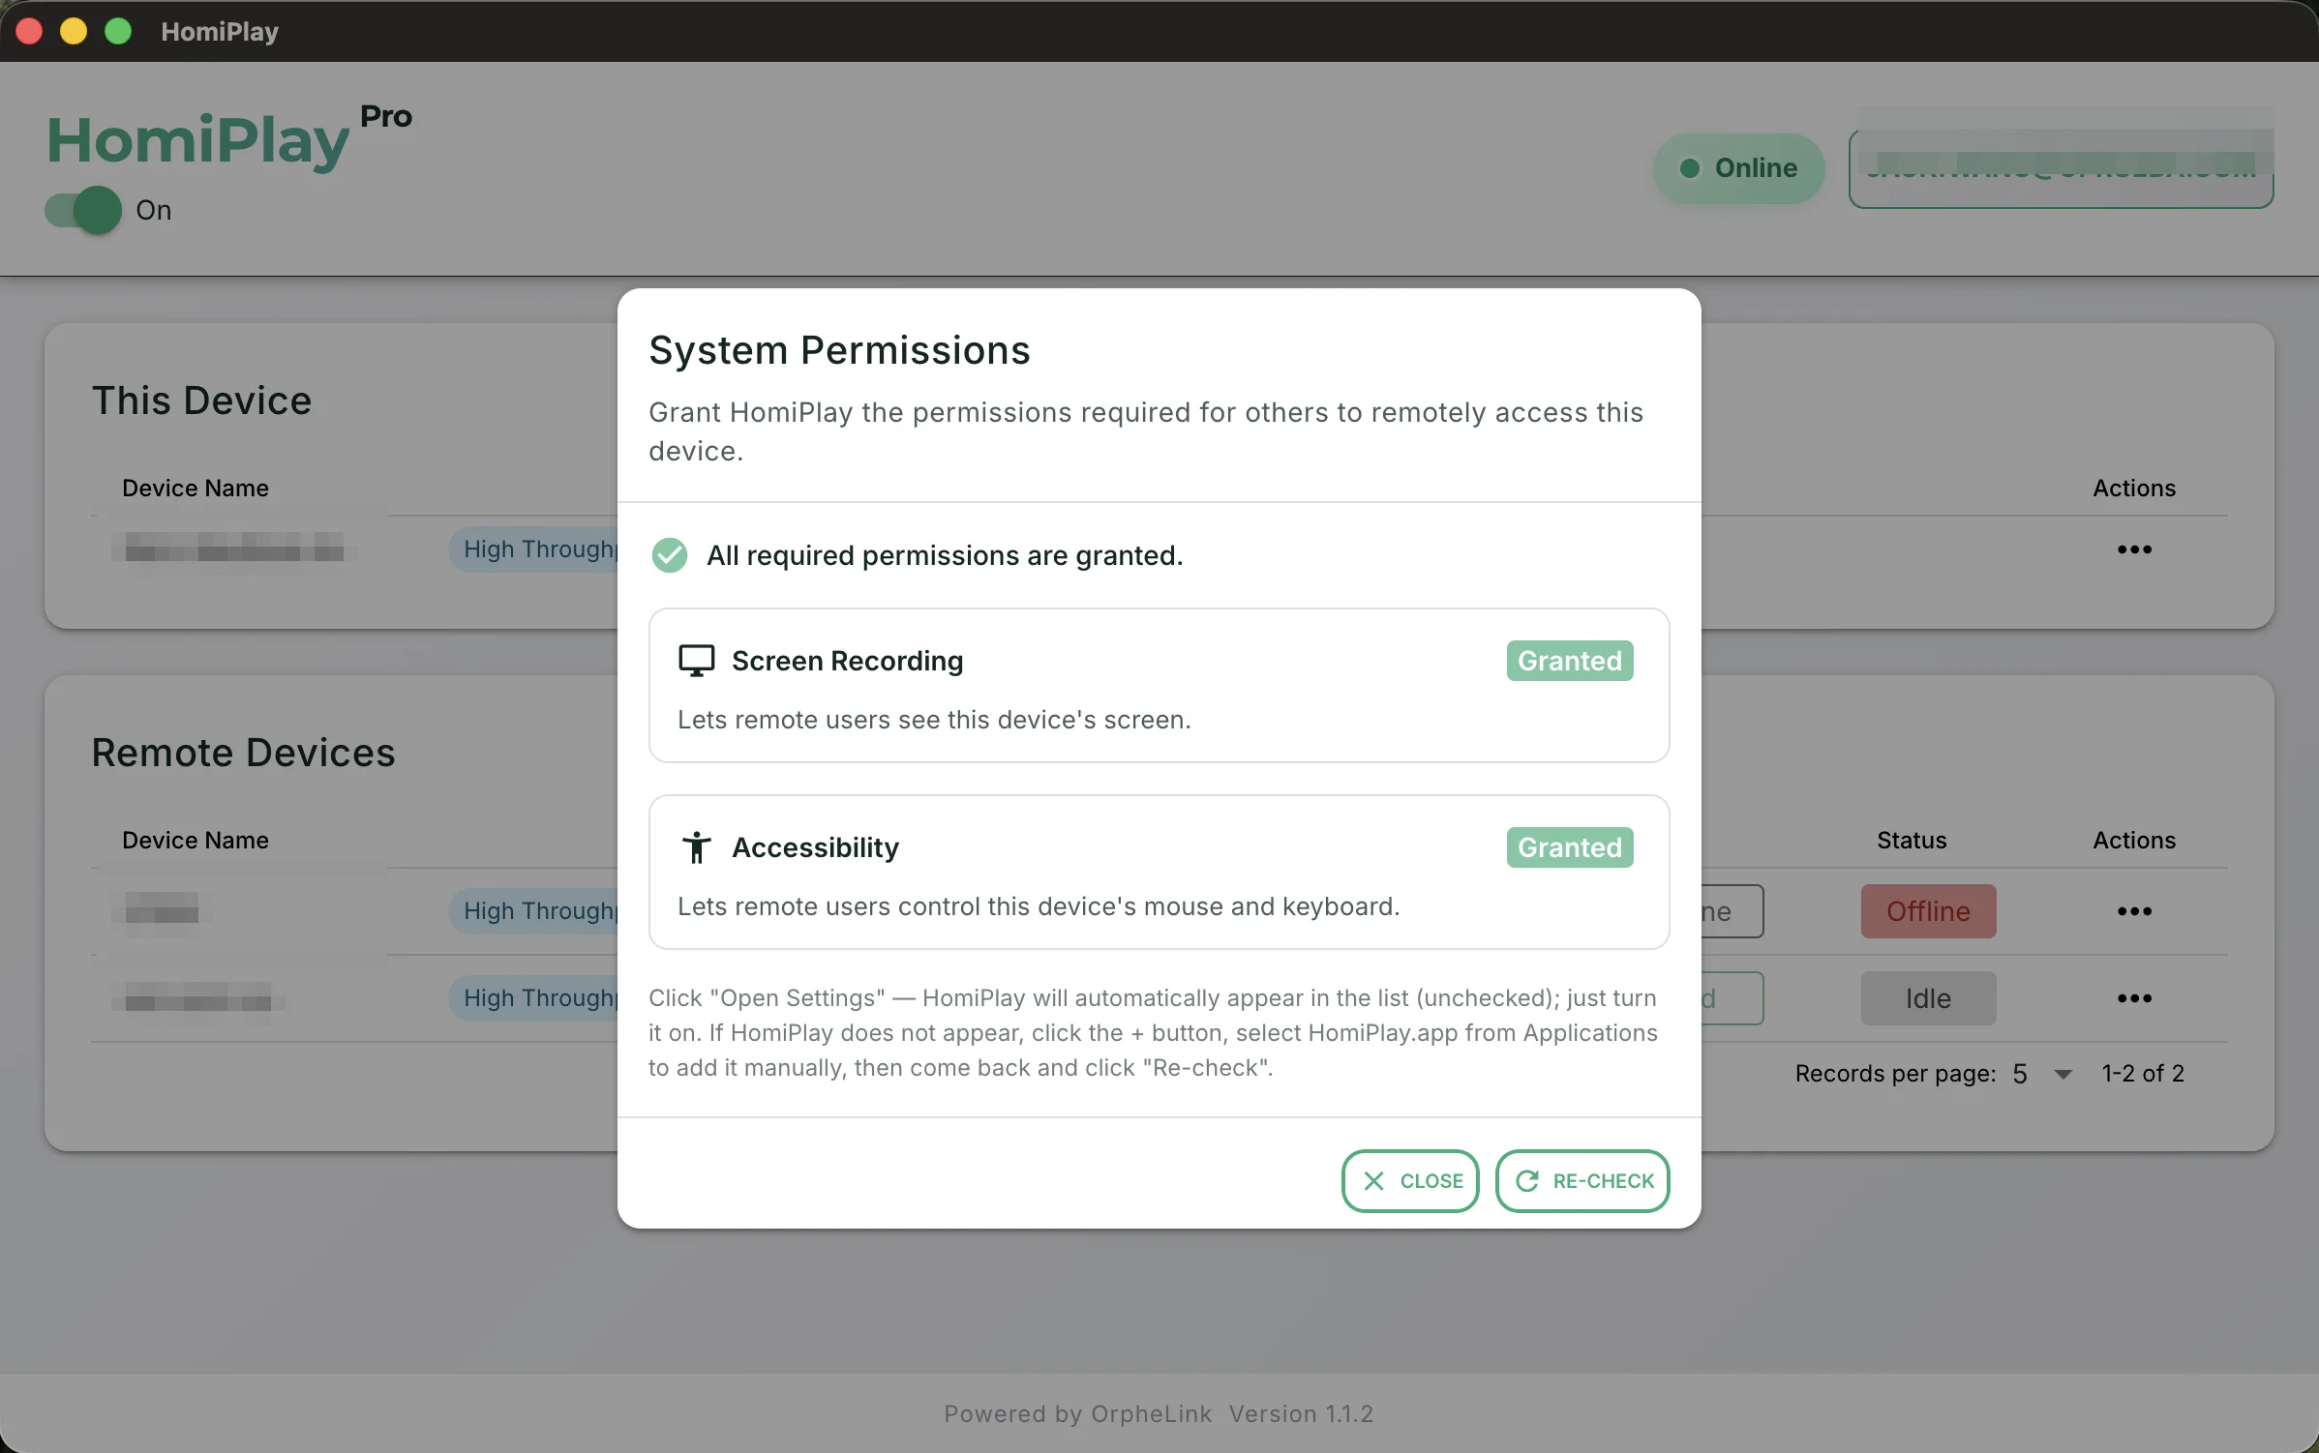Click the Device Name header in This Device
Image resolution: width=2319 pixels, height=1453 pixels.
click(x=196, y=488)
